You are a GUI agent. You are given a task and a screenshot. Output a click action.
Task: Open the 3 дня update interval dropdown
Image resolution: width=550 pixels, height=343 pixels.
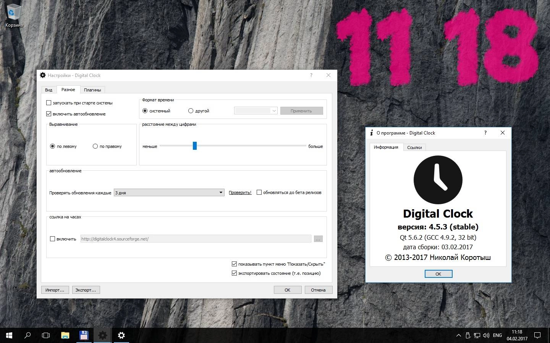pos(169,193)
